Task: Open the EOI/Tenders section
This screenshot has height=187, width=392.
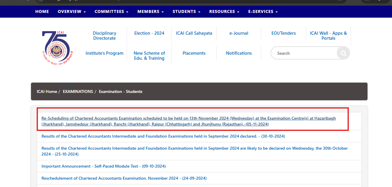Action: 283,33
